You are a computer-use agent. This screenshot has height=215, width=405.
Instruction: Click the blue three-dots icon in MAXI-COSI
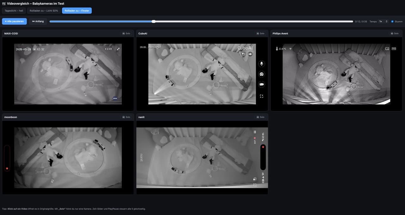point(115,98)
